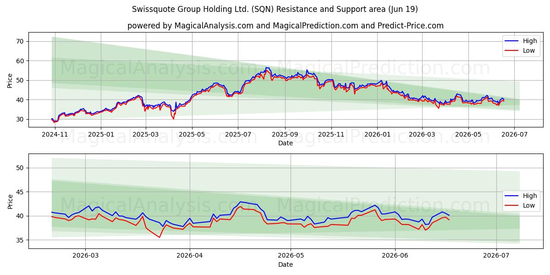Click the 2025-05 tick label on the top chart
This screenshot has height=275, width=550.
click(x=192, y=135)
